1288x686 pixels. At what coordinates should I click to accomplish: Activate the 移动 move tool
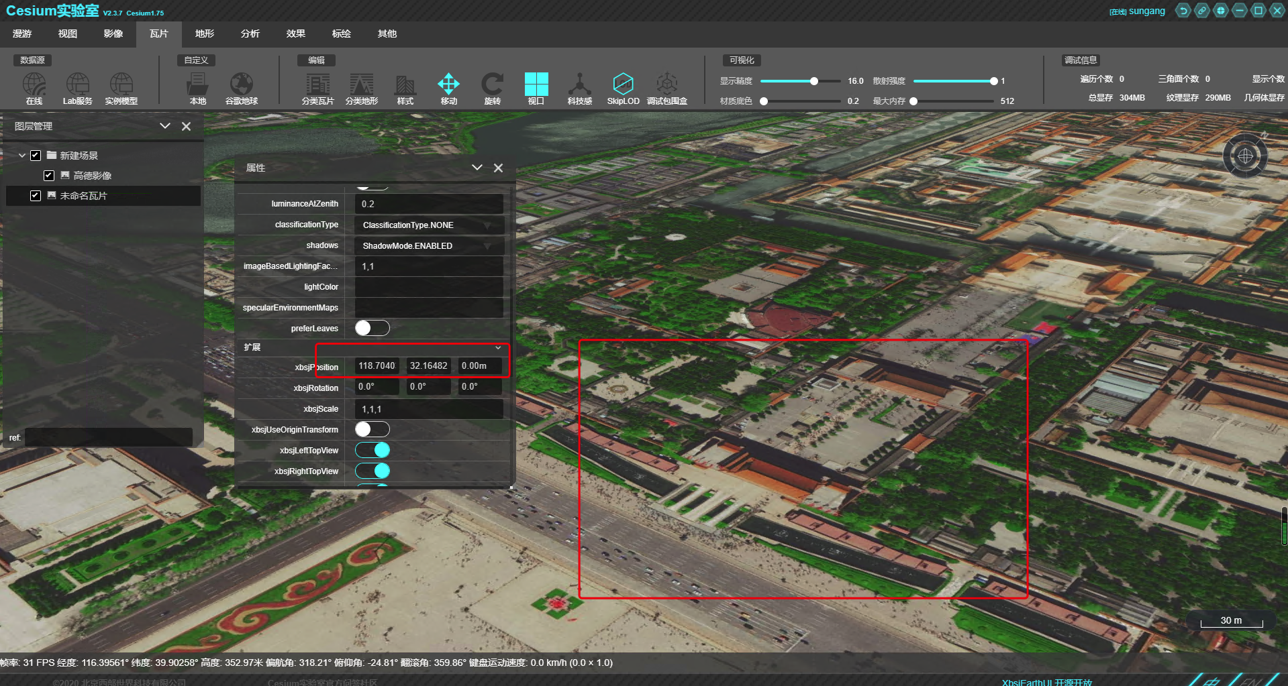(x=448, y=85)
